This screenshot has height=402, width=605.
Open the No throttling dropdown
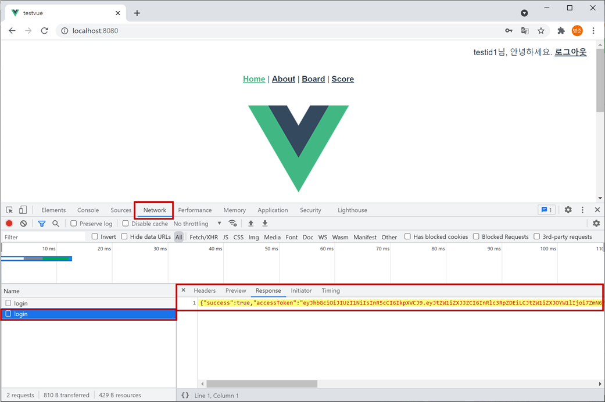tap(197, 224)
